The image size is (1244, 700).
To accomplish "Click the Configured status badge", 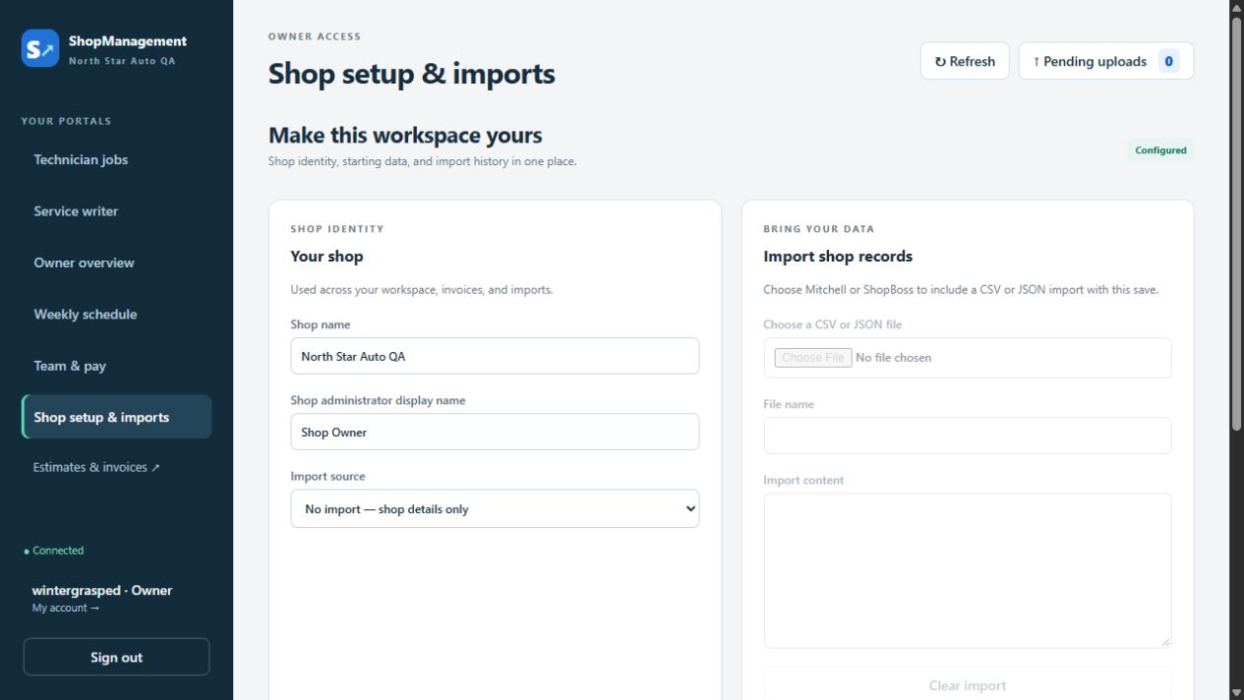I will point(1160,150).
